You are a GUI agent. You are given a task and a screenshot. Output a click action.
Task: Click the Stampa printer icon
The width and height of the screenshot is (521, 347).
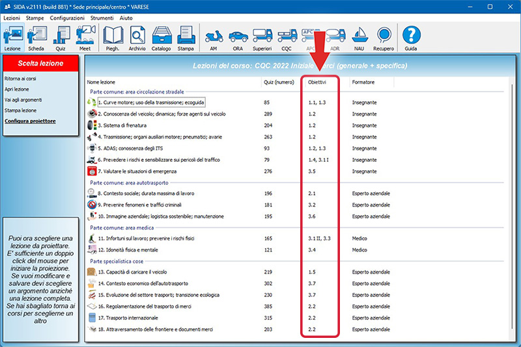pos(186,36)
